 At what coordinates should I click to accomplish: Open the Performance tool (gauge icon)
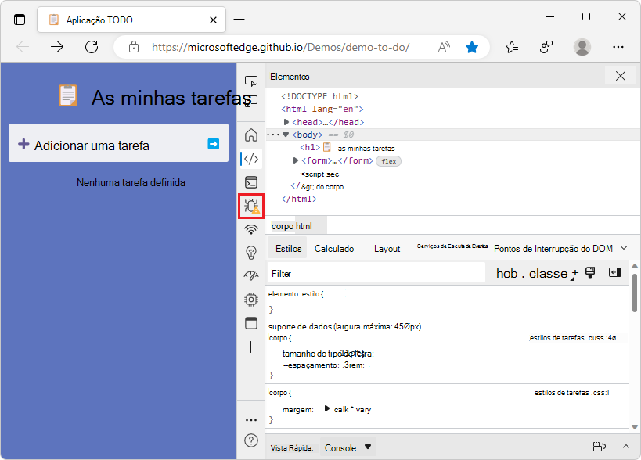(x=250, y=275)
